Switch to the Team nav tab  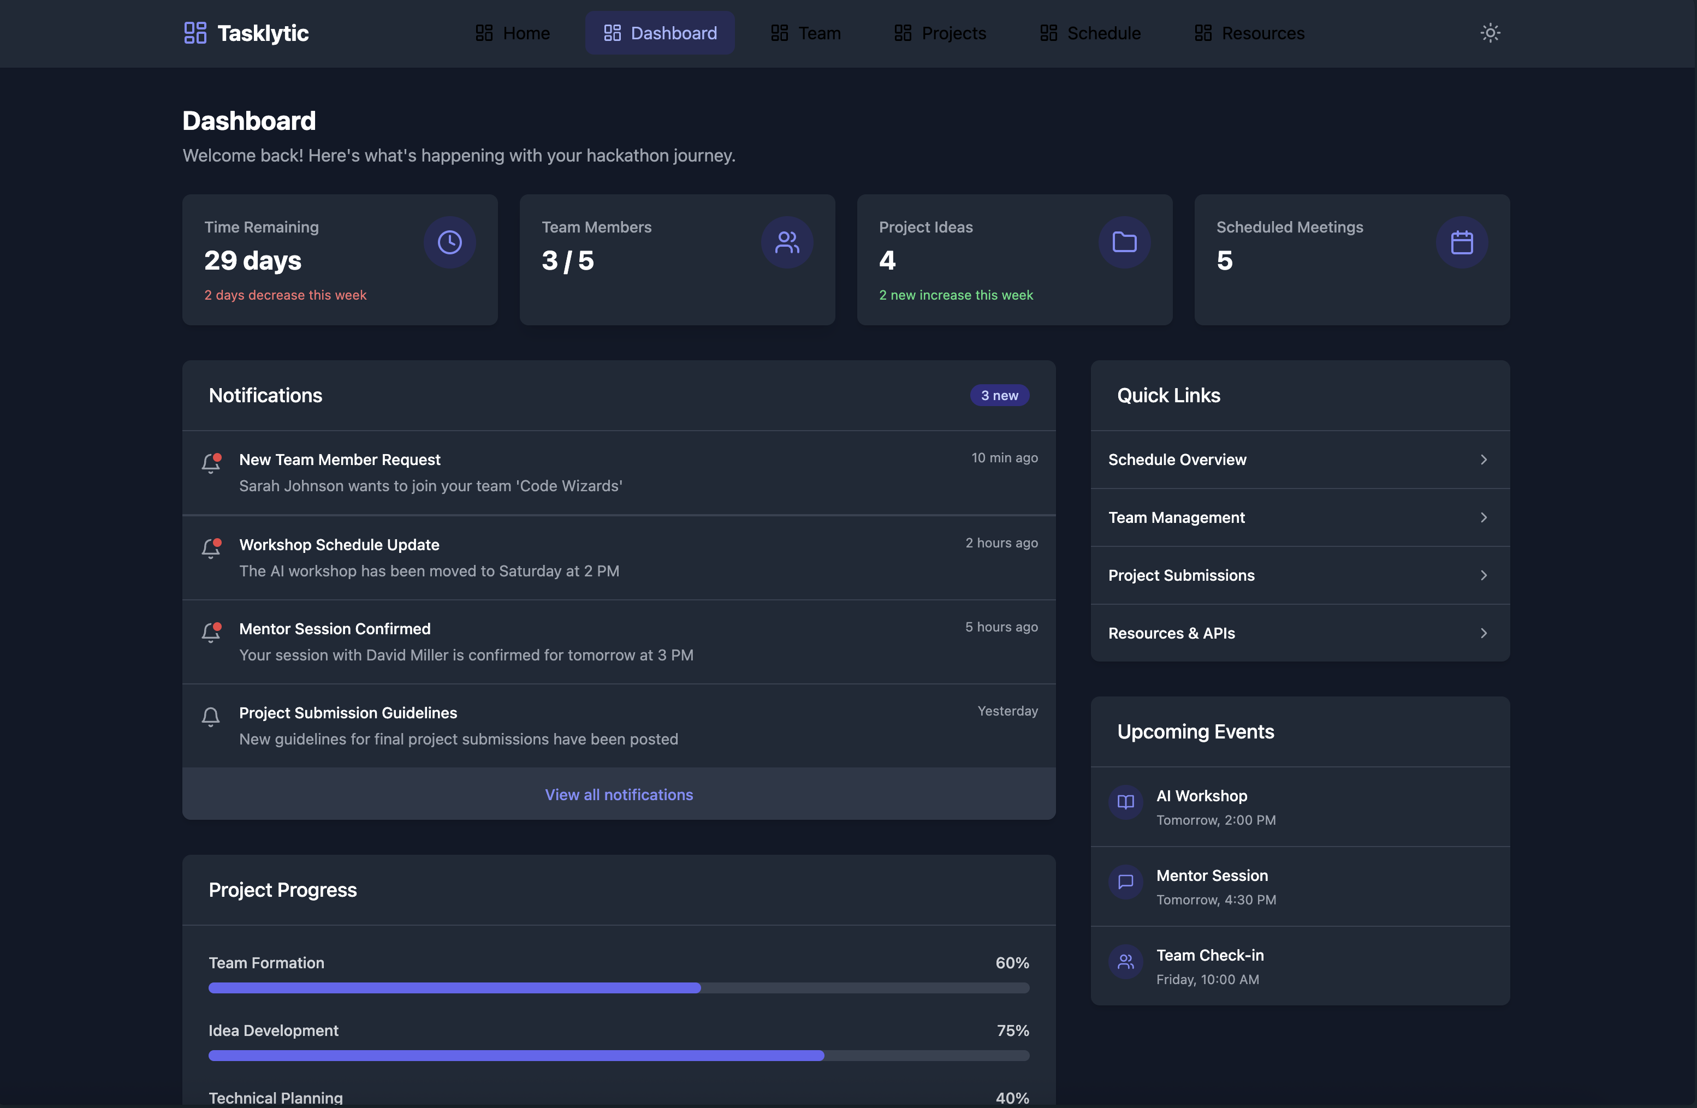pos(806,33)
